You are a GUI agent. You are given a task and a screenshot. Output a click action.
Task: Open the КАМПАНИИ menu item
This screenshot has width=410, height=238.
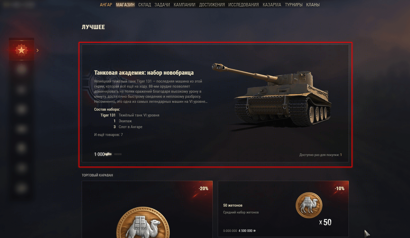(x=184, y=5)
